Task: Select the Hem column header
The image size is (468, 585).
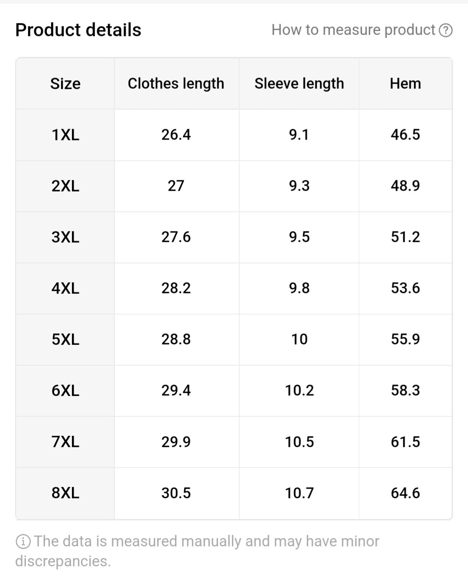Action: (x=405, y=83)
